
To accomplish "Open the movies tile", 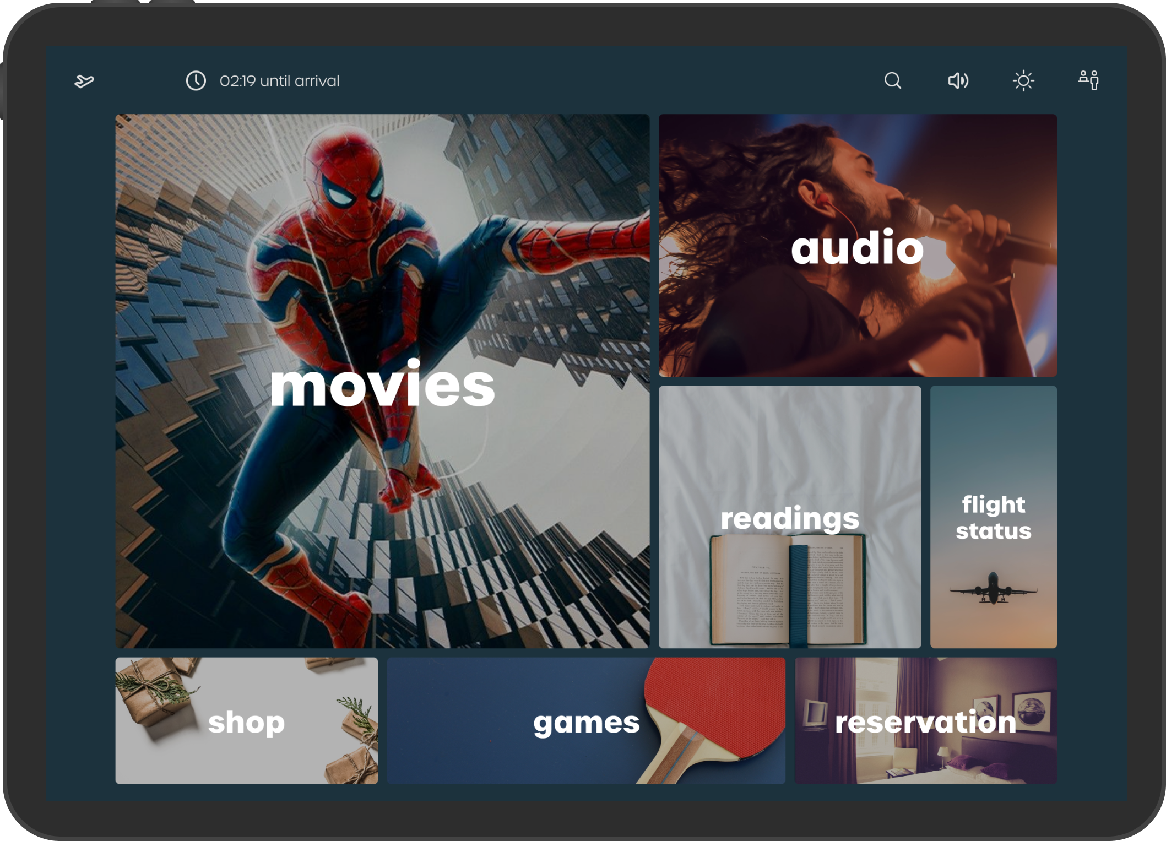I will [x=382, y=381].
